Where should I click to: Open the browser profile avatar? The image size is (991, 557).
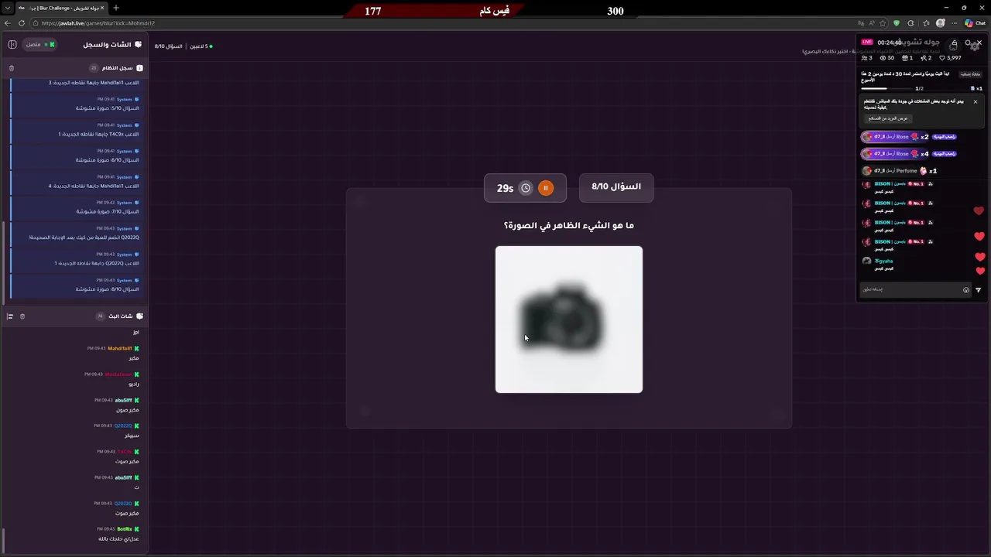941,23
